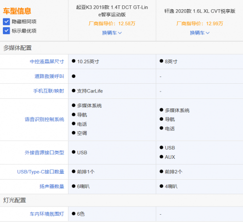This screenshot has height=222, width=243.
Task: Toggle the 标示最优项 checkbox
Action: point(6,31)
